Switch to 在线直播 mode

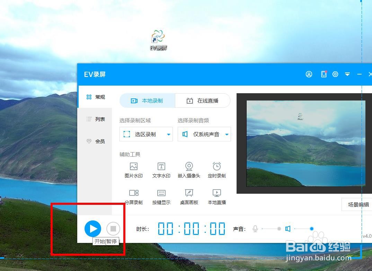tap(203, 100)
